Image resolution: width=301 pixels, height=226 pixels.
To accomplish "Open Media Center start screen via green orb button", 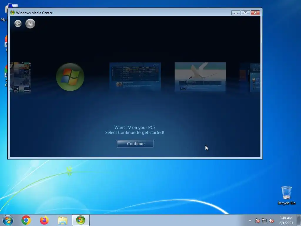I will point(30,24).
